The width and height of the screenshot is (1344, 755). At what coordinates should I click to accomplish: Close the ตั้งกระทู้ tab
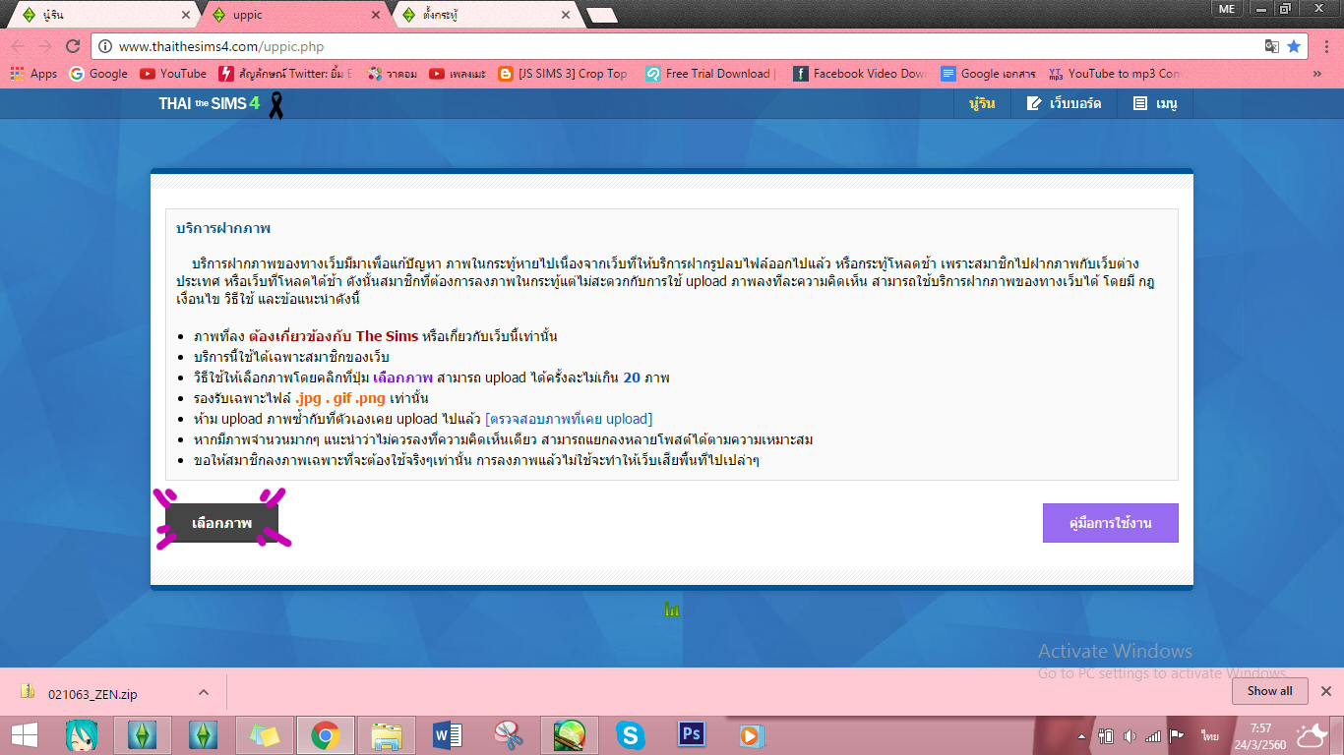pyautogui.click(x=565, y=15)
